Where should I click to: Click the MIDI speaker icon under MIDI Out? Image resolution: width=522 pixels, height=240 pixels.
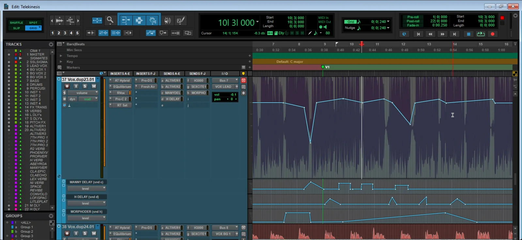click(x=325, y=27)
